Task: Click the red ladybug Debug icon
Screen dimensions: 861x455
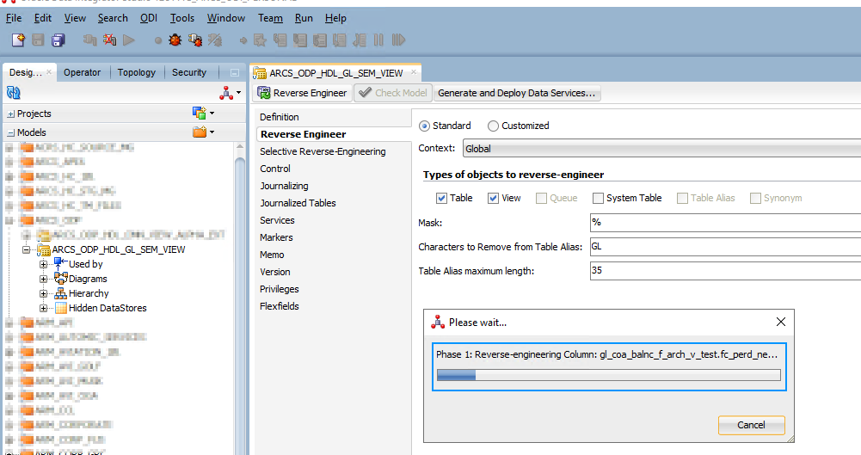Action: [175, 40]
